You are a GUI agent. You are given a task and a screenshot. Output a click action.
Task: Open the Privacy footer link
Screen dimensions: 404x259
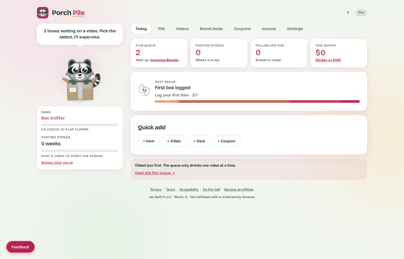[x=156, y=190]
